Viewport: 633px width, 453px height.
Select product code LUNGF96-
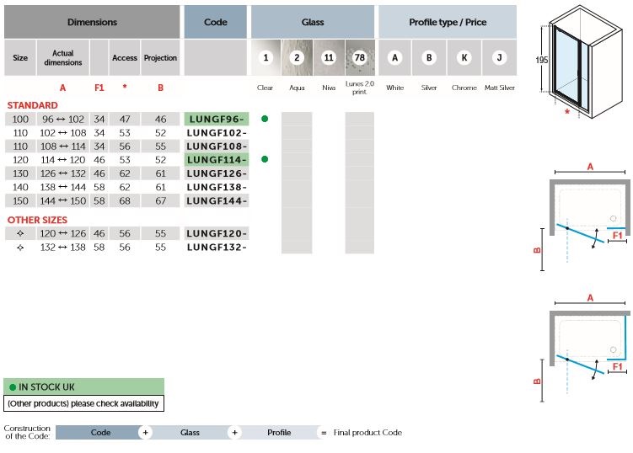[x=217, y=119]
